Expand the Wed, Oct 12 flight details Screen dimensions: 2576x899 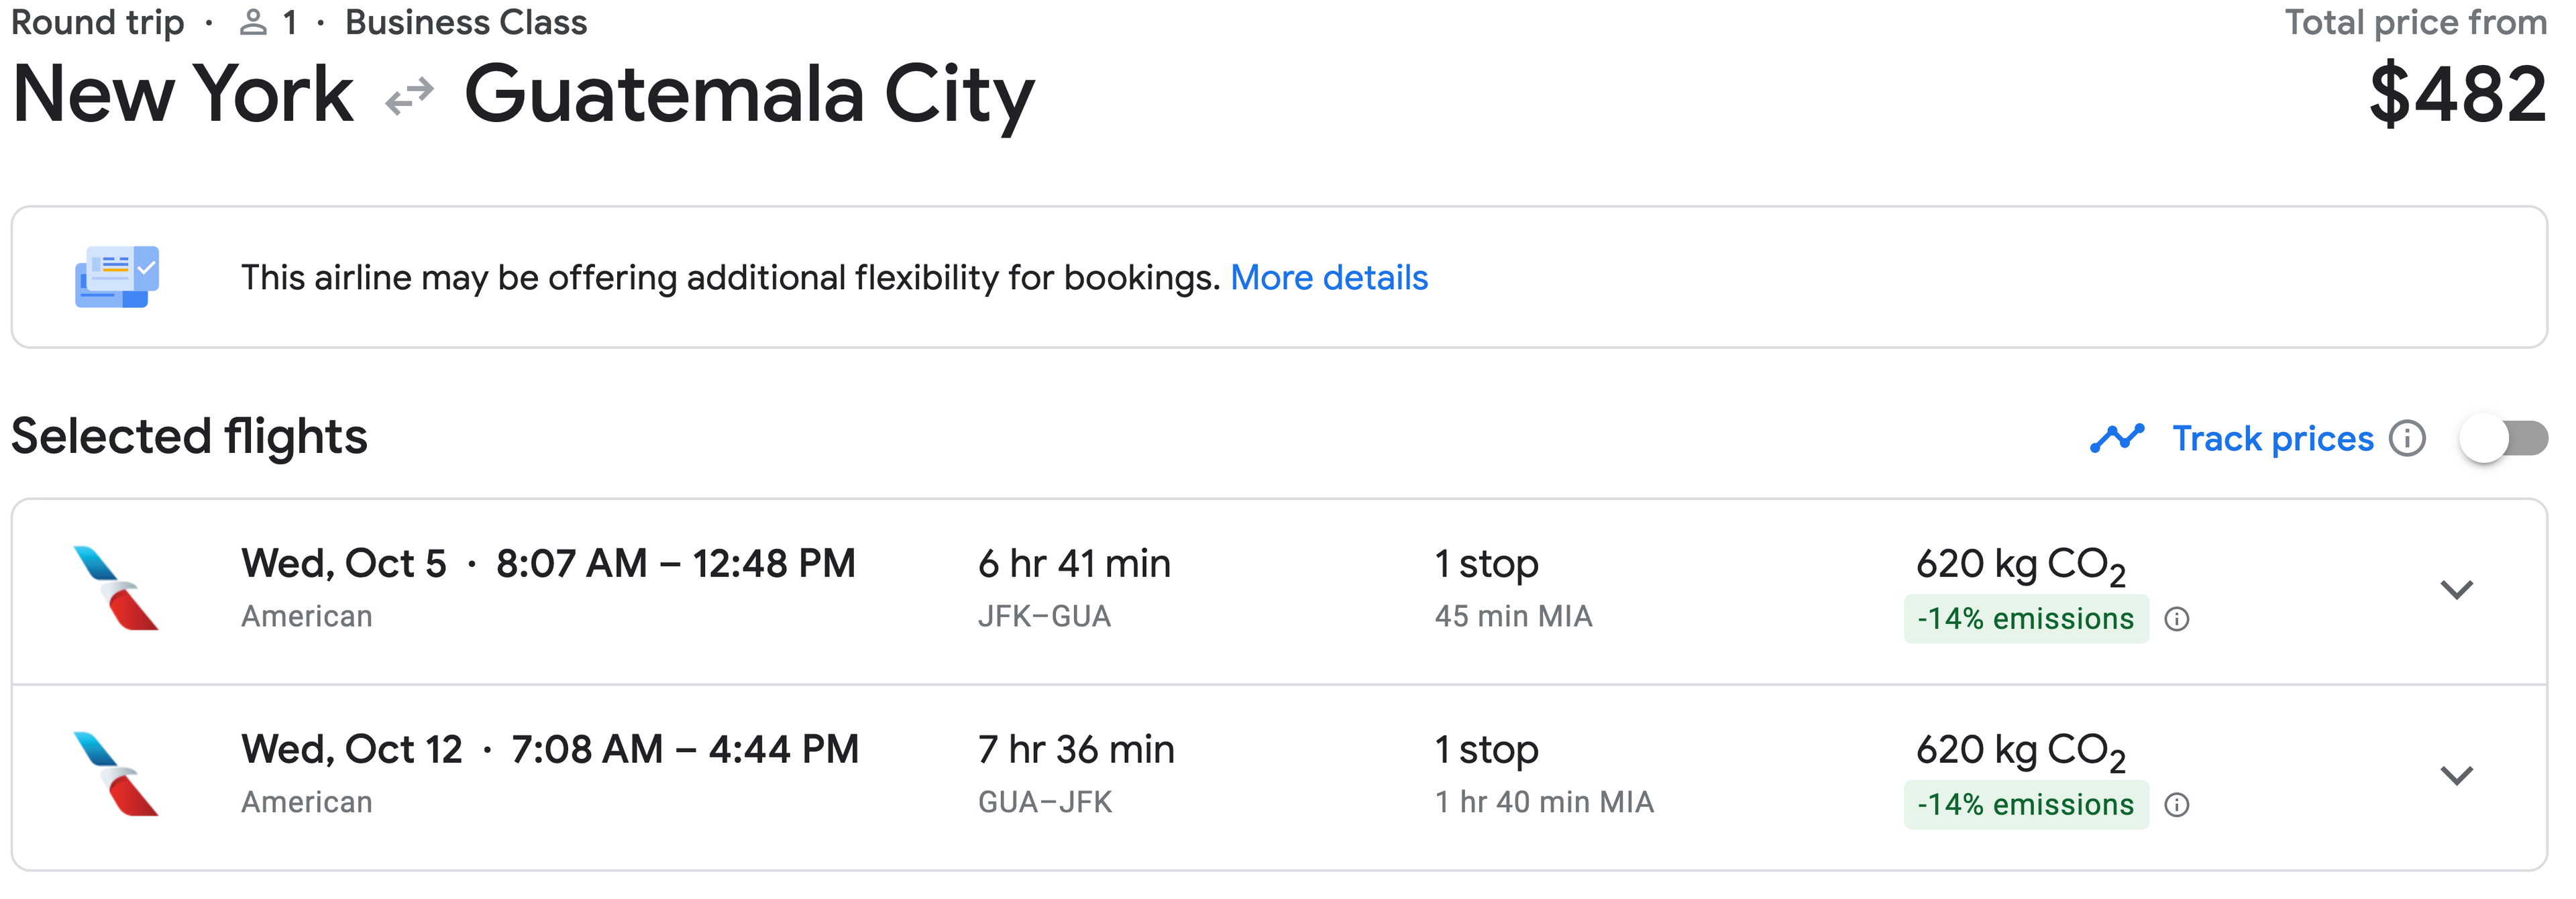tap(2457, 776)
